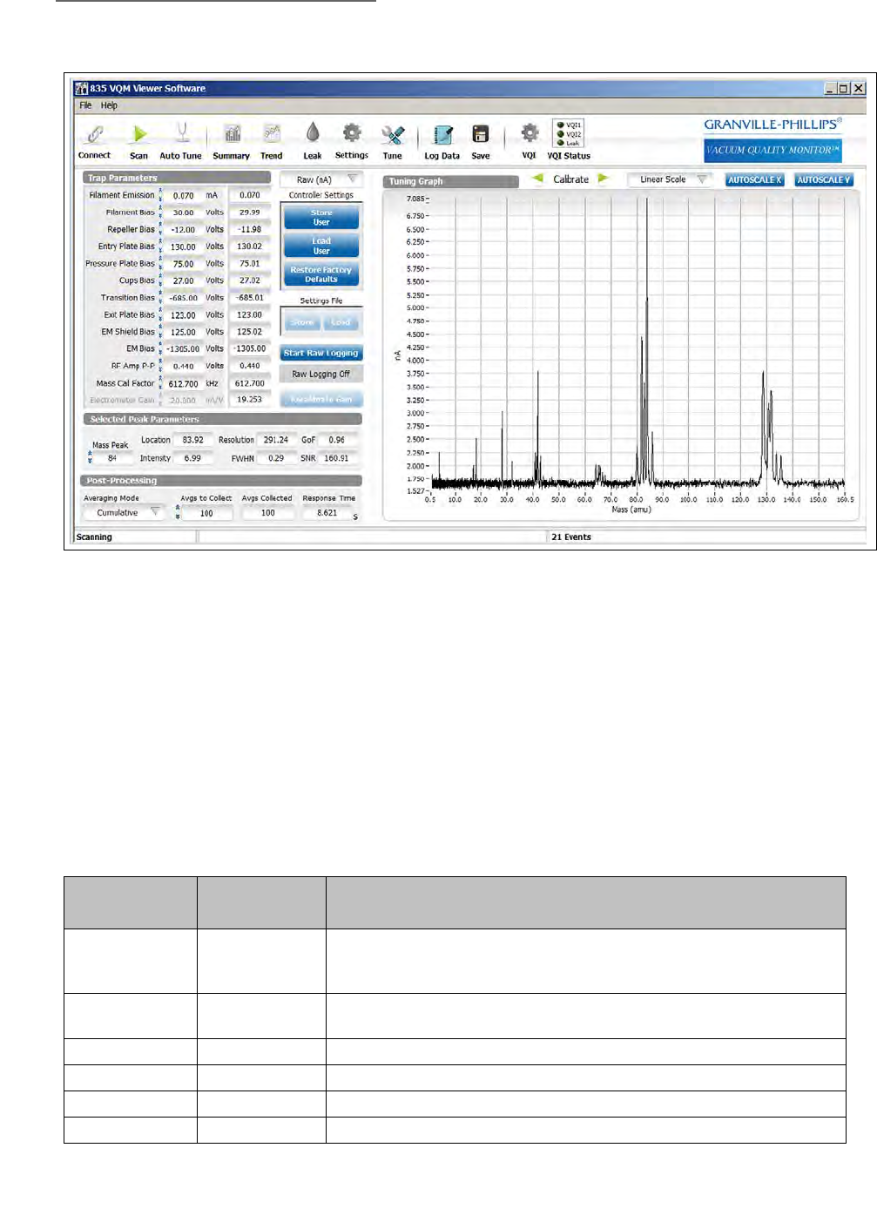Click the Scanning status bar text
877x1229 pixels.
[94, 537]
